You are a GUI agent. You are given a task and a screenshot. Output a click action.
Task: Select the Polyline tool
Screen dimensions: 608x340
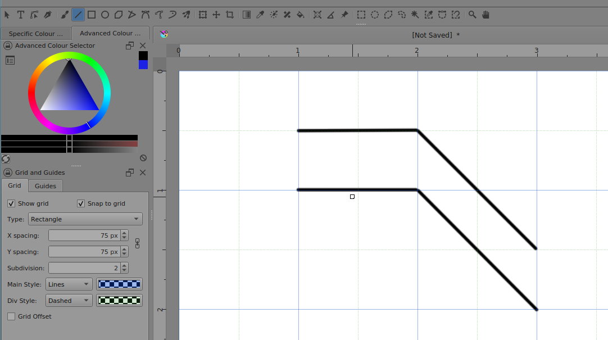tap(132, 15)
